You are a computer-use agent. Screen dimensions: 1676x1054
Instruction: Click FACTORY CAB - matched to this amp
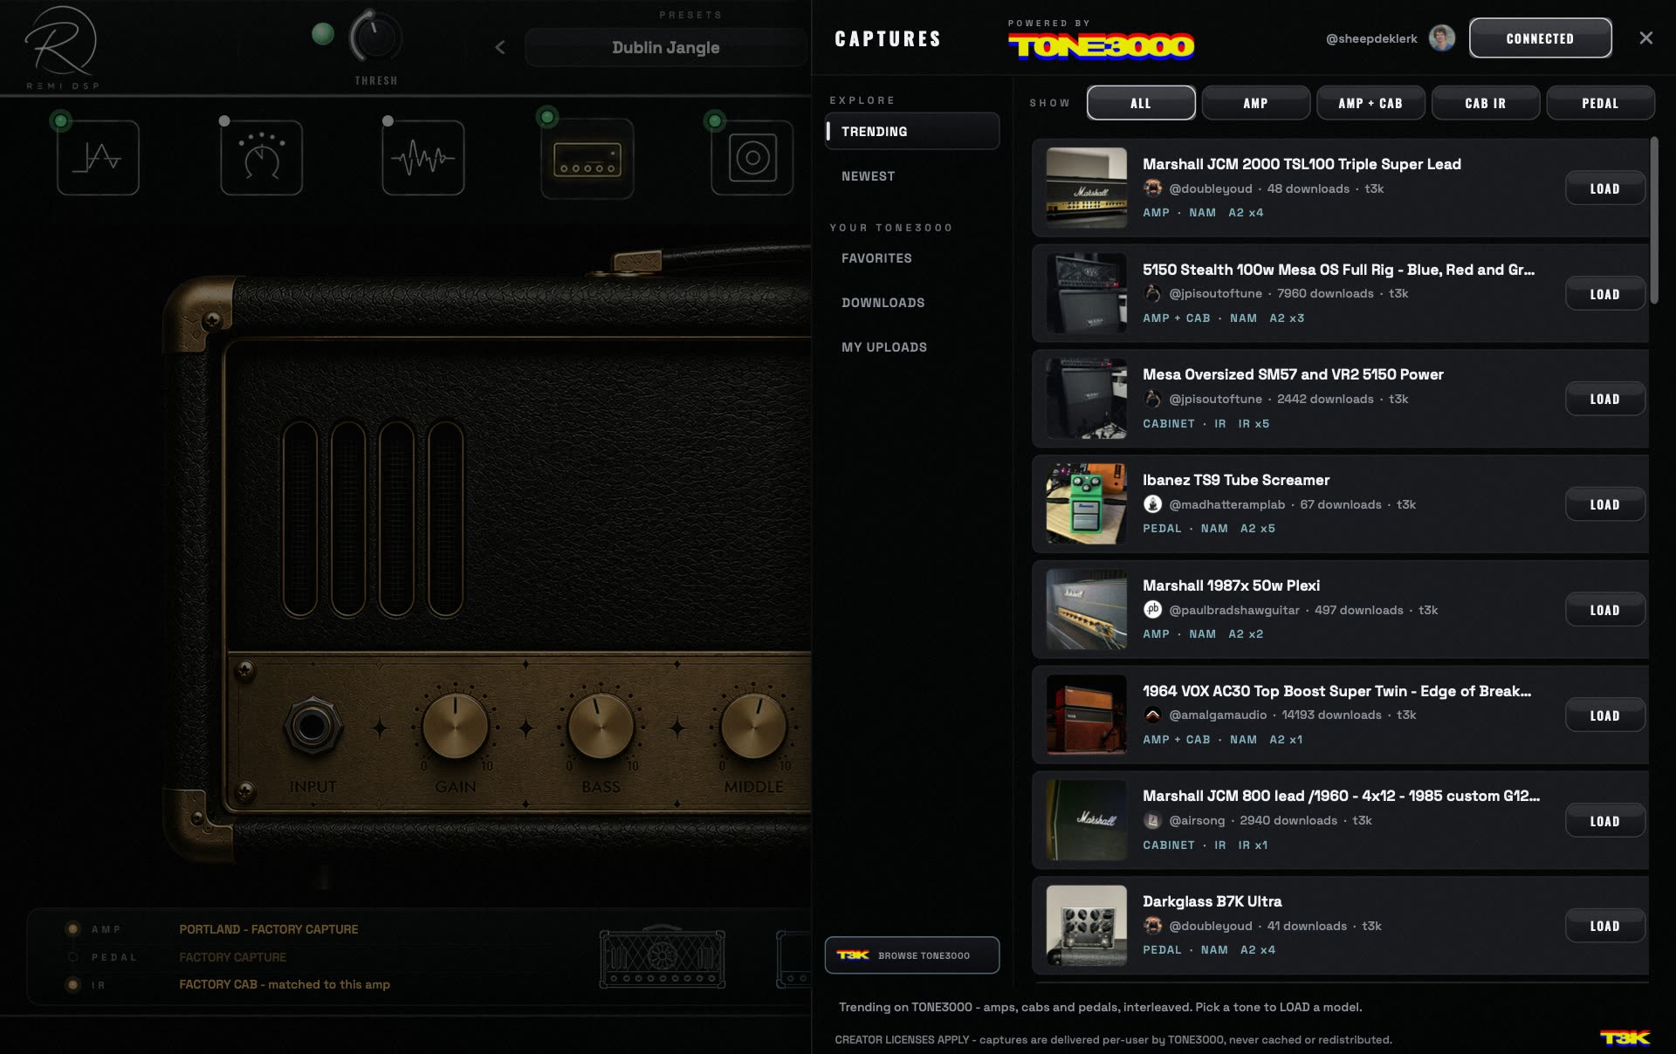[x=285, y=984]
